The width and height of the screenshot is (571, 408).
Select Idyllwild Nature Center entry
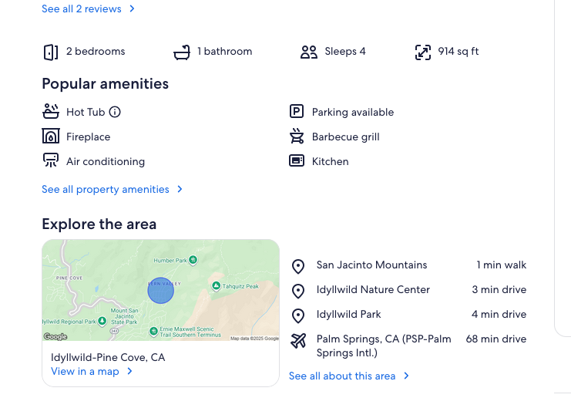point(373,290)
